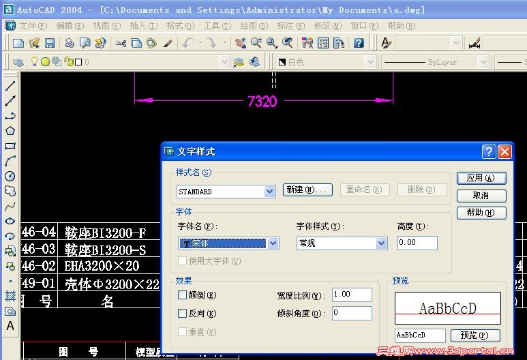Select the Spline draw tool
527x360 pixels.
[x=10, y=206]
